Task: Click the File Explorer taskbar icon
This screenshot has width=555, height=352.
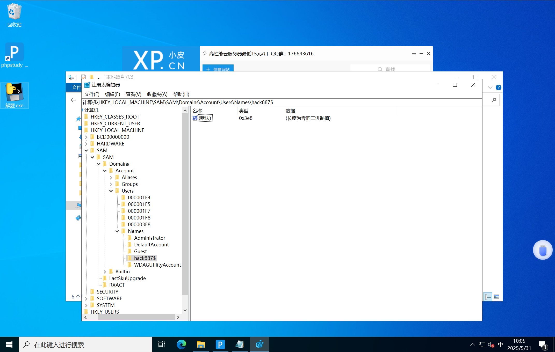Action: click(201, 344)
